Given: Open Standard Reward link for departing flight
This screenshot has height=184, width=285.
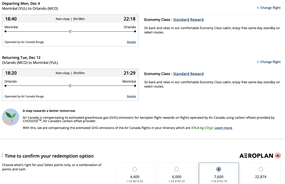Looking at the screenshot, I should tap(188, 20).
